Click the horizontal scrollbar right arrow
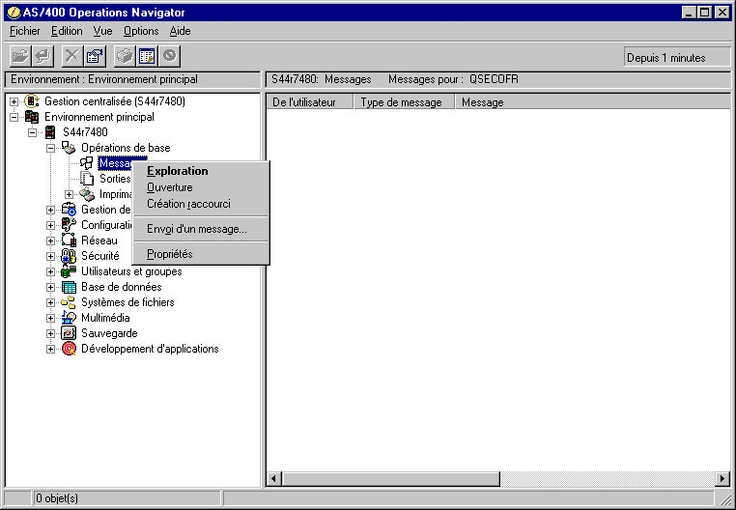Viewport: 736px width, 510px height. point(723,479)
